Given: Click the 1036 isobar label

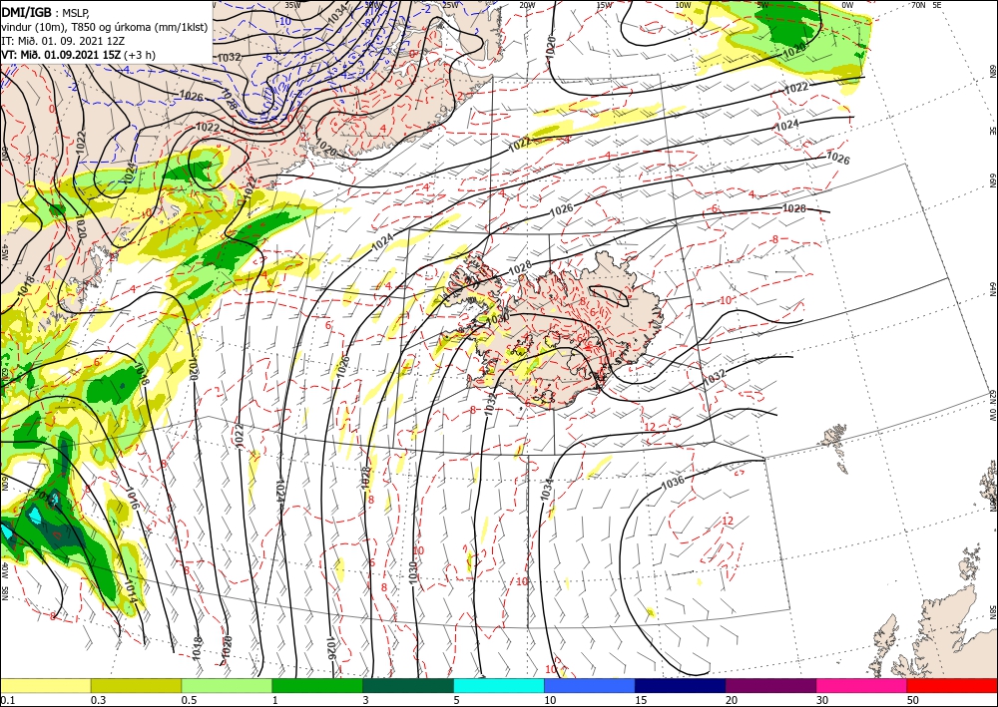Looking at the screenshot, I should (673, 483).
